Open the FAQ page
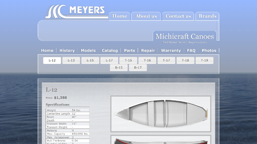The height and width of the screenshot is (144, 257). (x=191, y=51)
